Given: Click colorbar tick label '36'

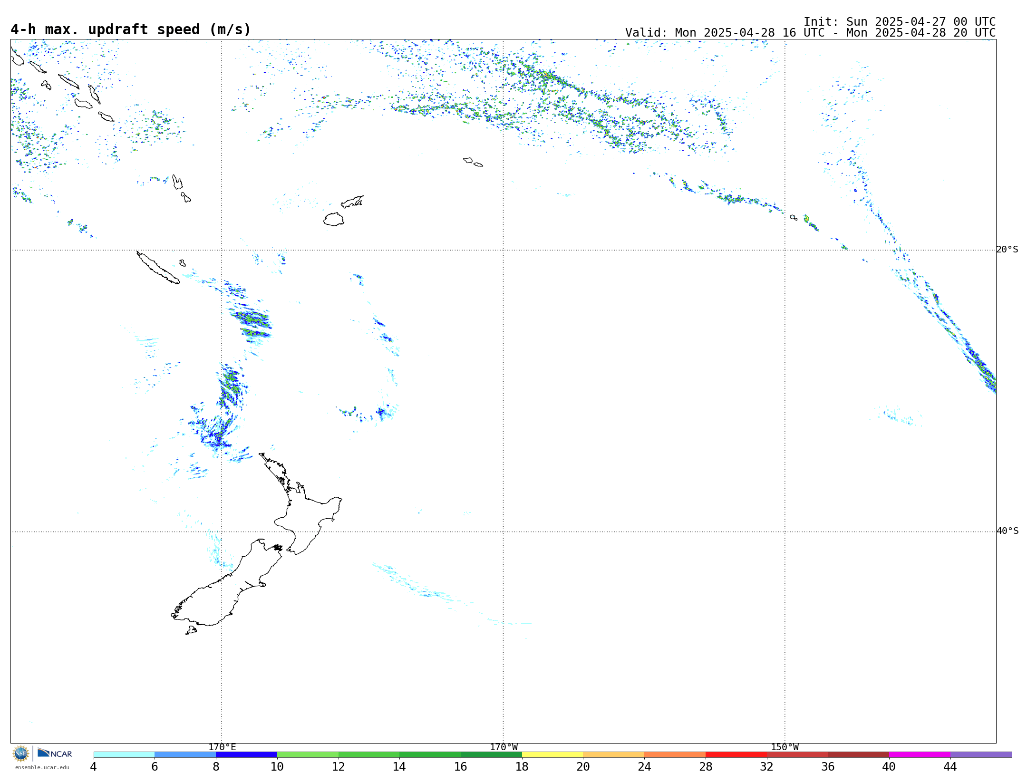Looking at the screenshot, I should (828, 766).
